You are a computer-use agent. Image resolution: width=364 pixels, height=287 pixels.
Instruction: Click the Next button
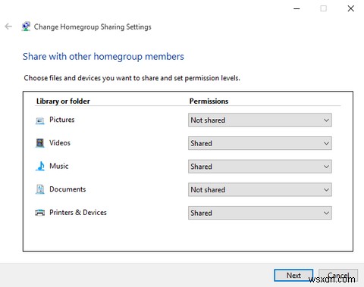pyautogui.click(x=293, y=275)
